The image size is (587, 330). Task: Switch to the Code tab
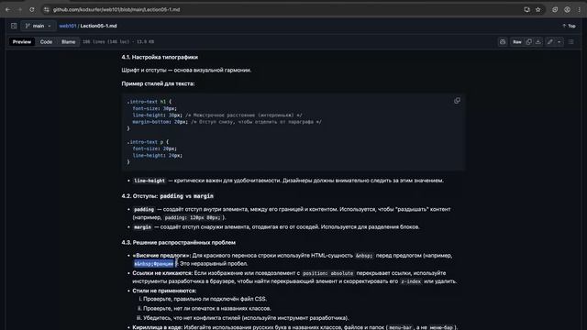click(x=46, y=42)
